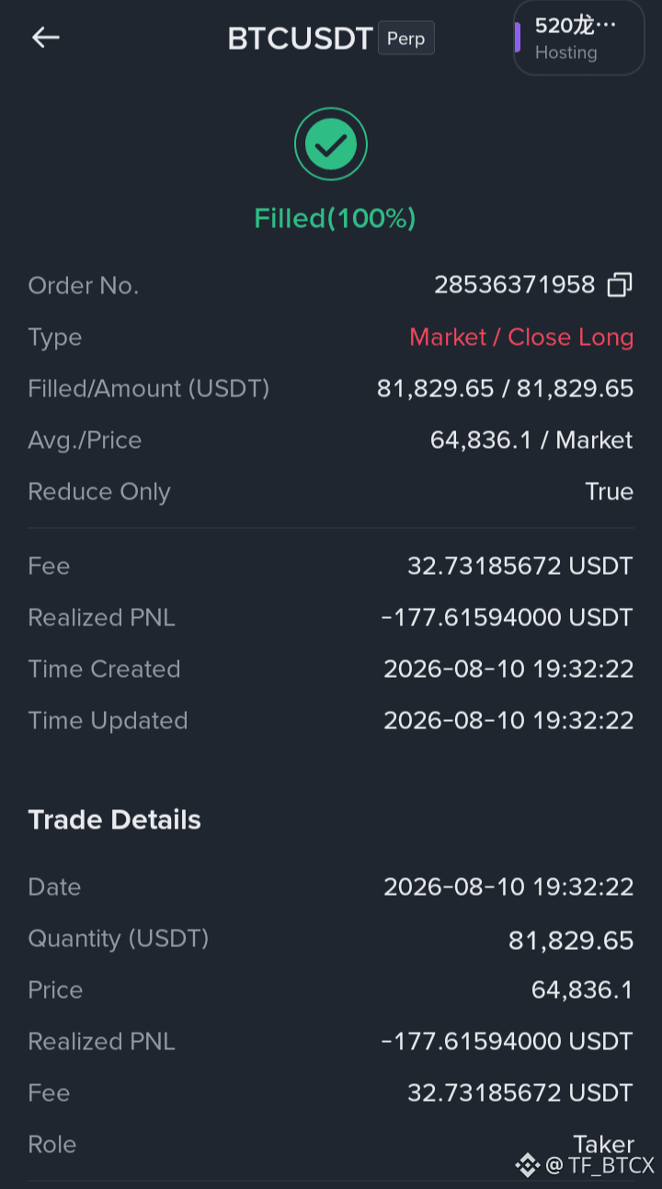Tap the Time Created timestamp
This screenshot has width=662, height=1189.
[x=508, y=669]
